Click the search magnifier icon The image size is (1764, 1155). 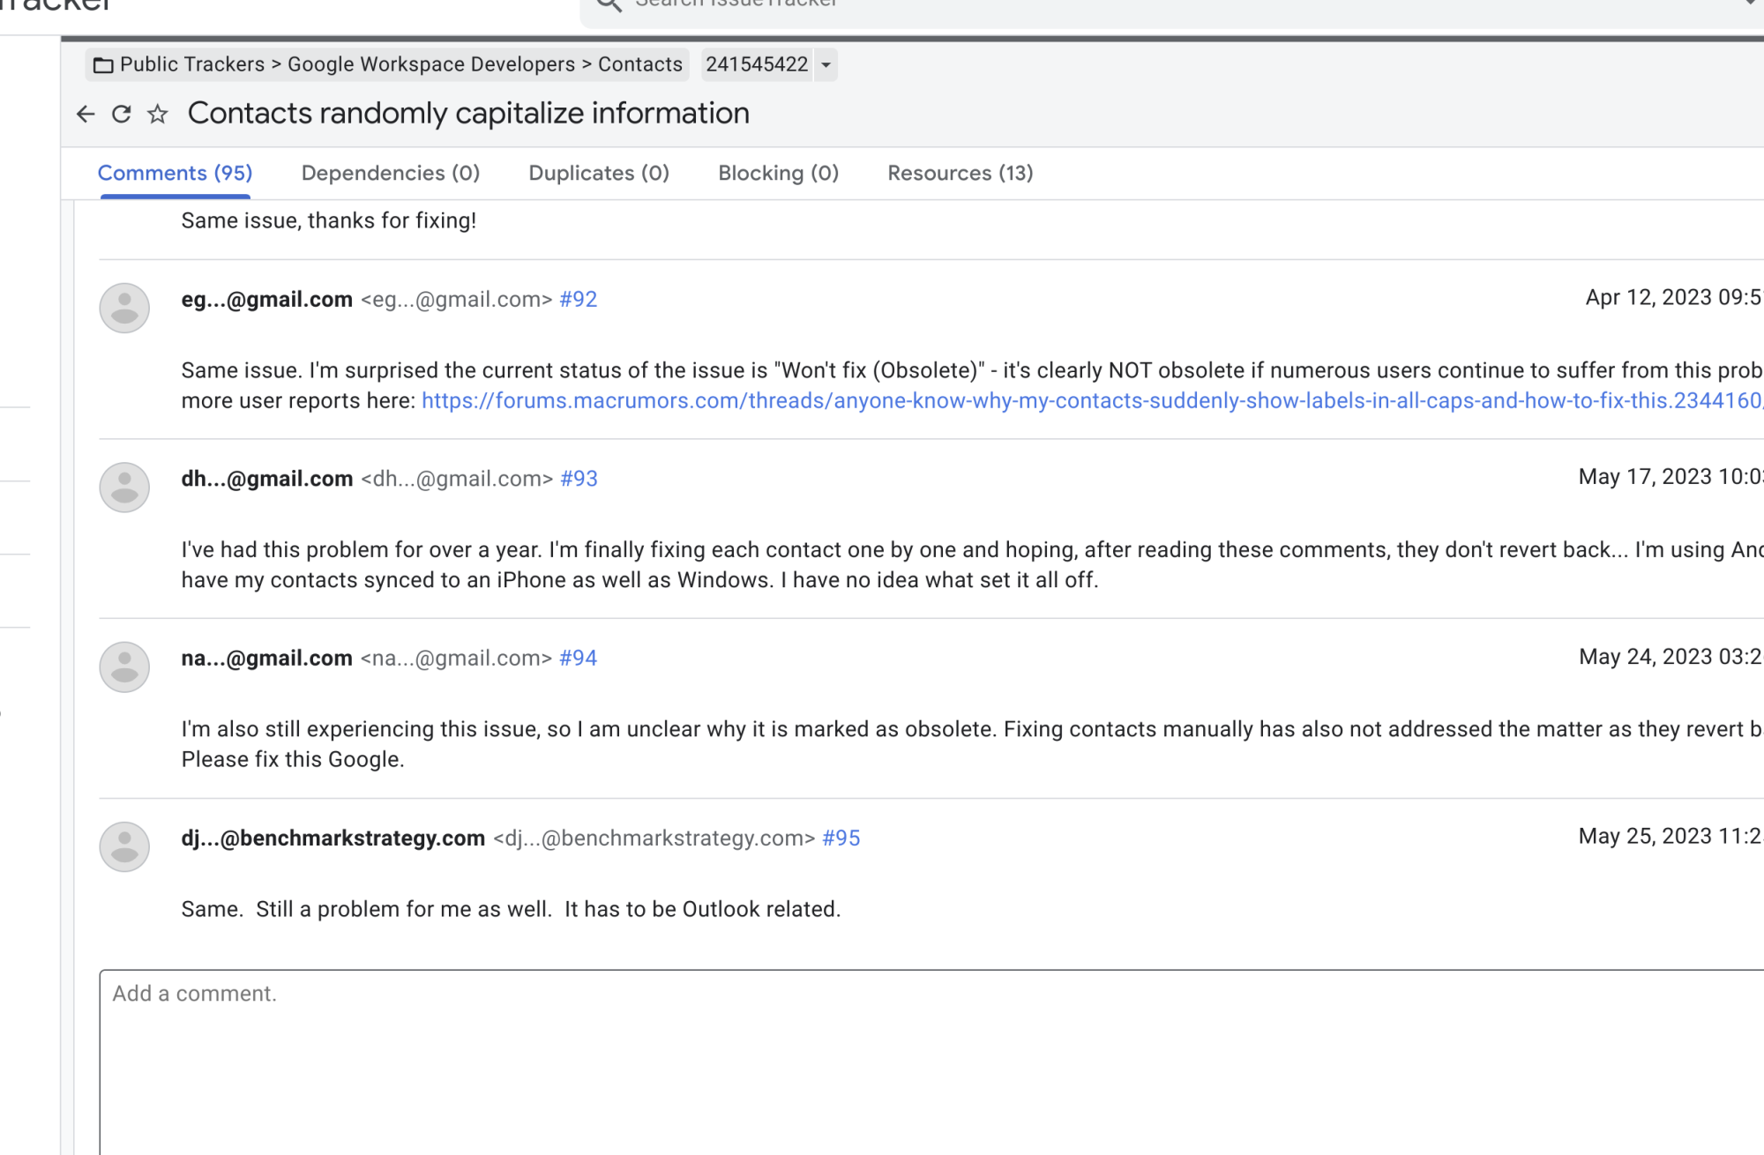pos(609,4)
